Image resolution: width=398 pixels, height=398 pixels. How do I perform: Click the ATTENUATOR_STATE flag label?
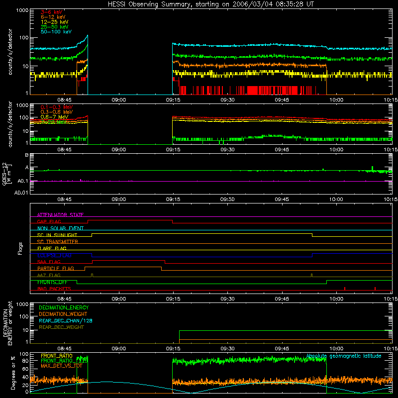(x=60, y=215)
